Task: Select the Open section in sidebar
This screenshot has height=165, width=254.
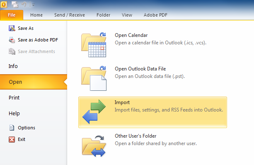Action: (34, 82)
